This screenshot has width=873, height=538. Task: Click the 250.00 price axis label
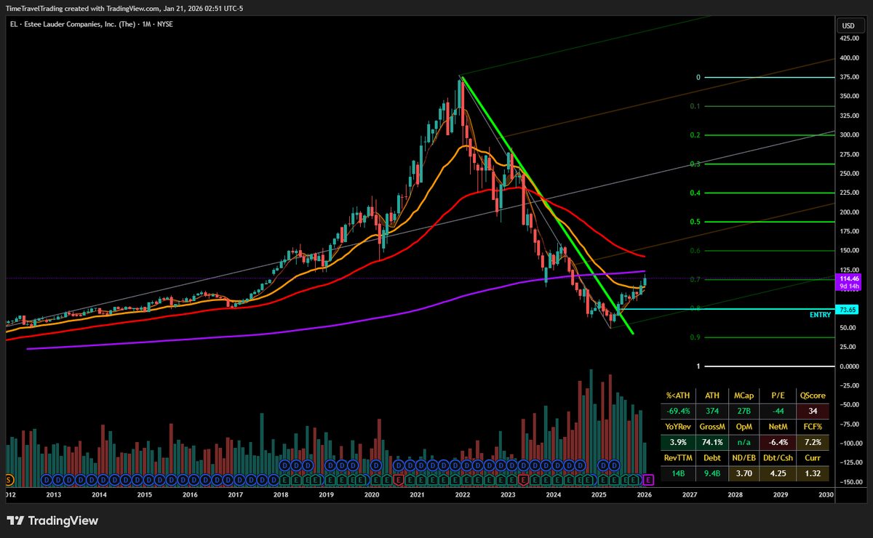click(850, 174)
